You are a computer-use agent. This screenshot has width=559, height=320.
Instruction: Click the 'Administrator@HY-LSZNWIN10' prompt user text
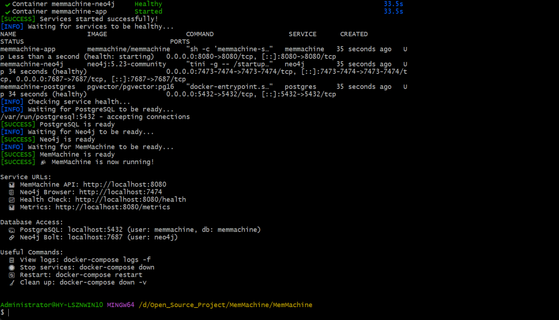tap(51, 305)
